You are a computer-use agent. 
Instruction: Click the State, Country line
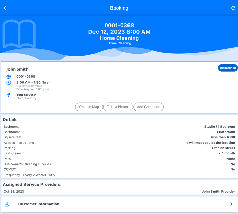coord(27,98)
